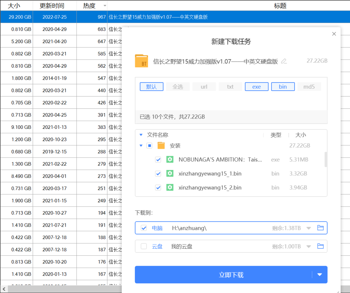Select the result row with 热度 188
Image resolution: width=350 pixels, height=293 pixels.
click(x=61, y=237)
